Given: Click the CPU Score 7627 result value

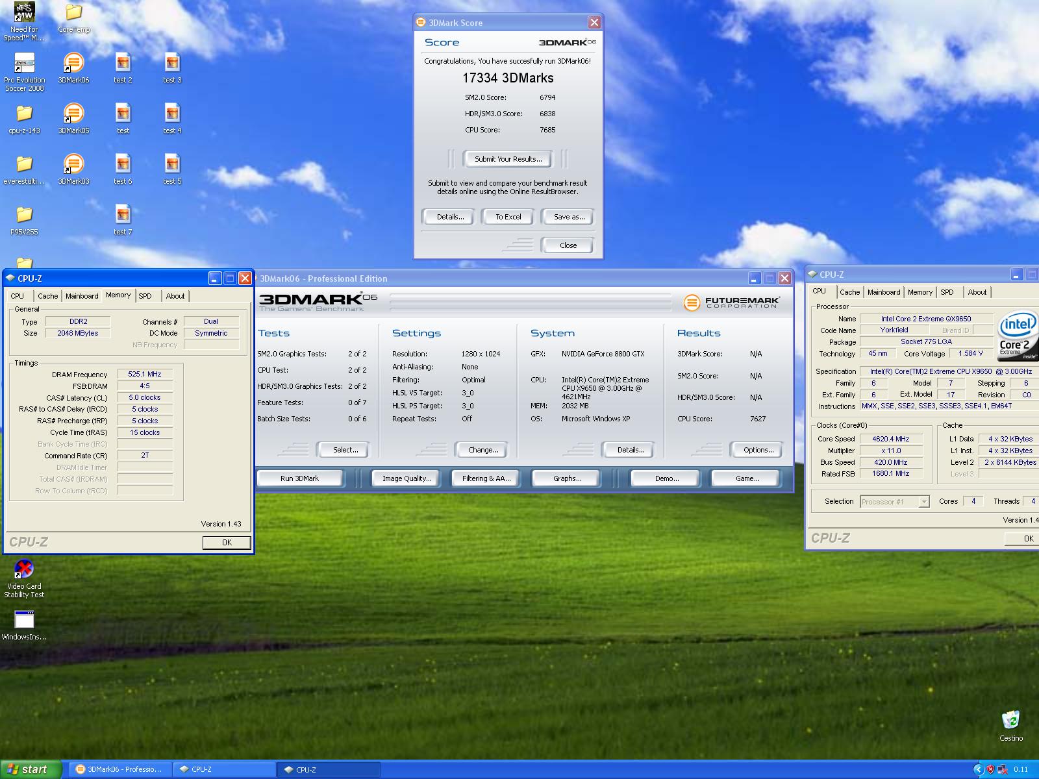Looking at the screenshot, I should (758, 419).
